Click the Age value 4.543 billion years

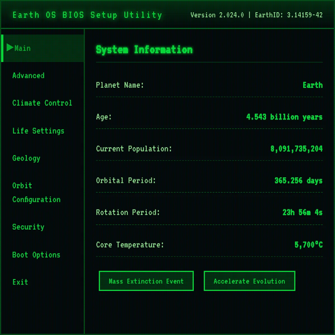284,117
